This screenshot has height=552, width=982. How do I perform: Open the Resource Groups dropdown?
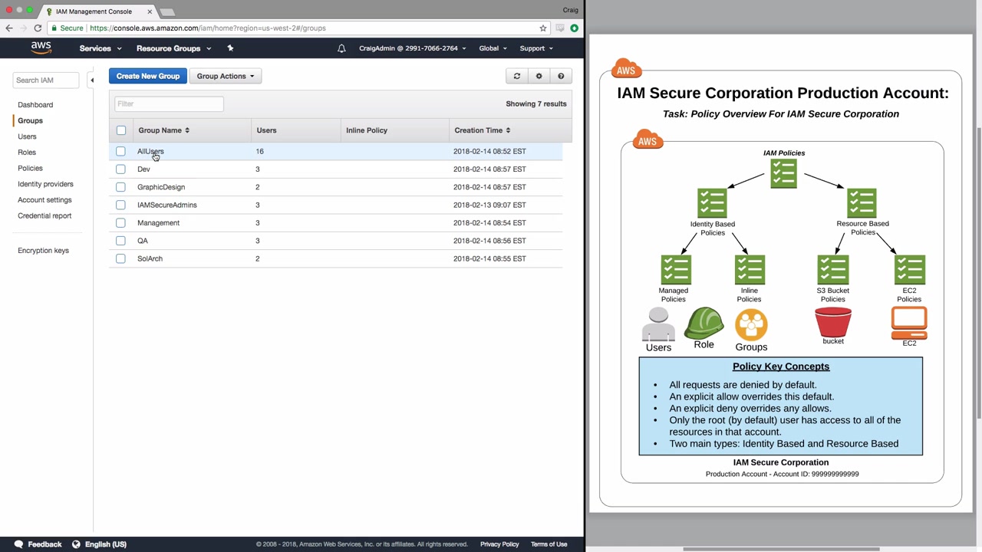pyautogui.click(x=173, y=48)
